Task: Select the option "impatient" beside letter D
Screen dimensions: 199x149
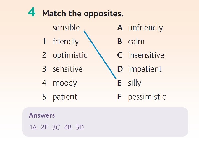Action: click(145, 69)
